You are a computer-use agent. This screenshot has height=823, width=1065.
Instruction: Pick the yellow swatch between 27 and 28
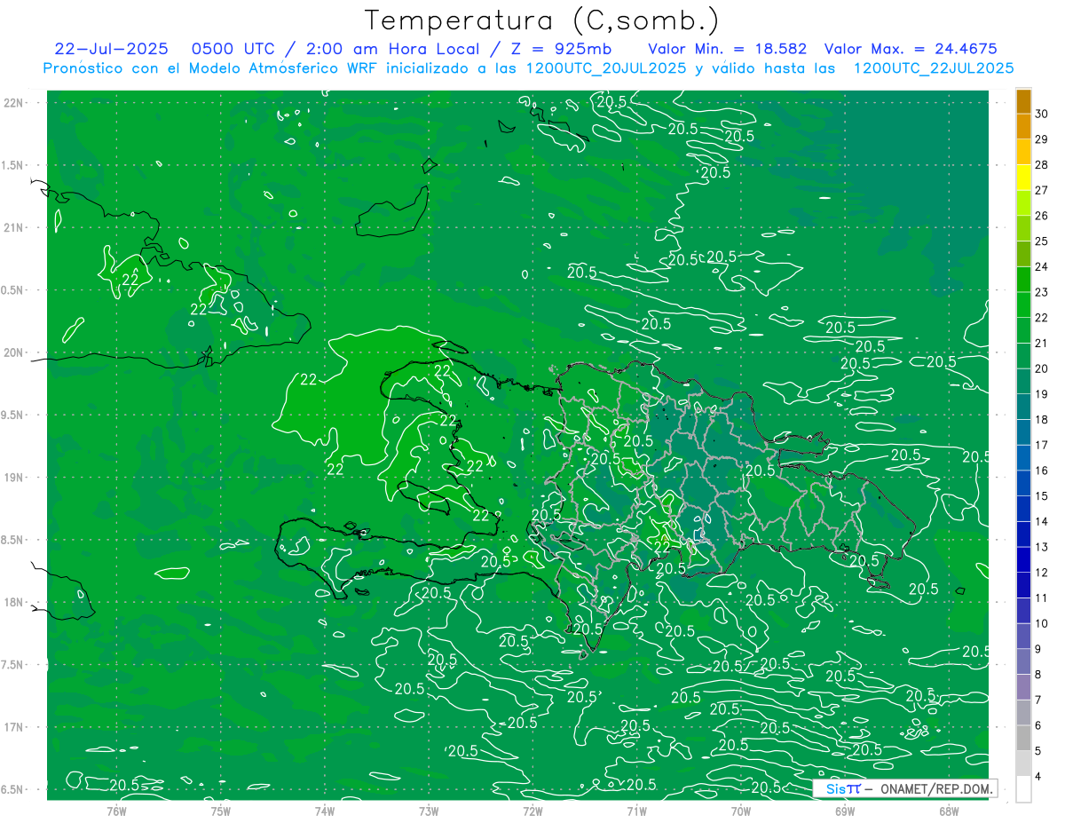pos(1023,178)
